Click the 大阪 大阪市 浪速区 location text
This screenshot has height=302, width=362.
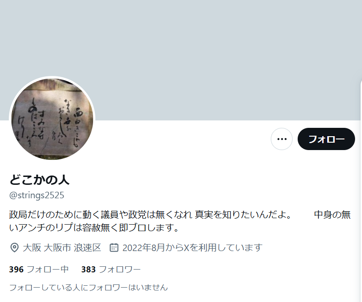pos(62,248)
